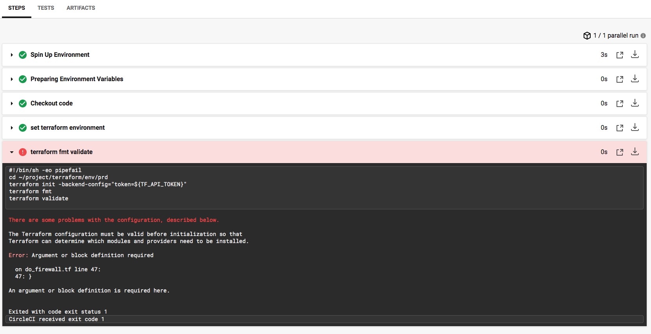Expand the Checkout code step
The width and height of the screenshot is (651, 334).
click(12, 103)
